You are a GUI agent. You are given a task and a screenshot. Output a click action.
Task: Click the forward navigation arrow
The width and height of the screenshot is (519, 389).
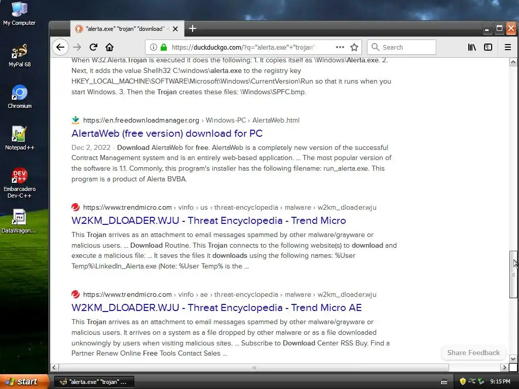tap(77, 47)
